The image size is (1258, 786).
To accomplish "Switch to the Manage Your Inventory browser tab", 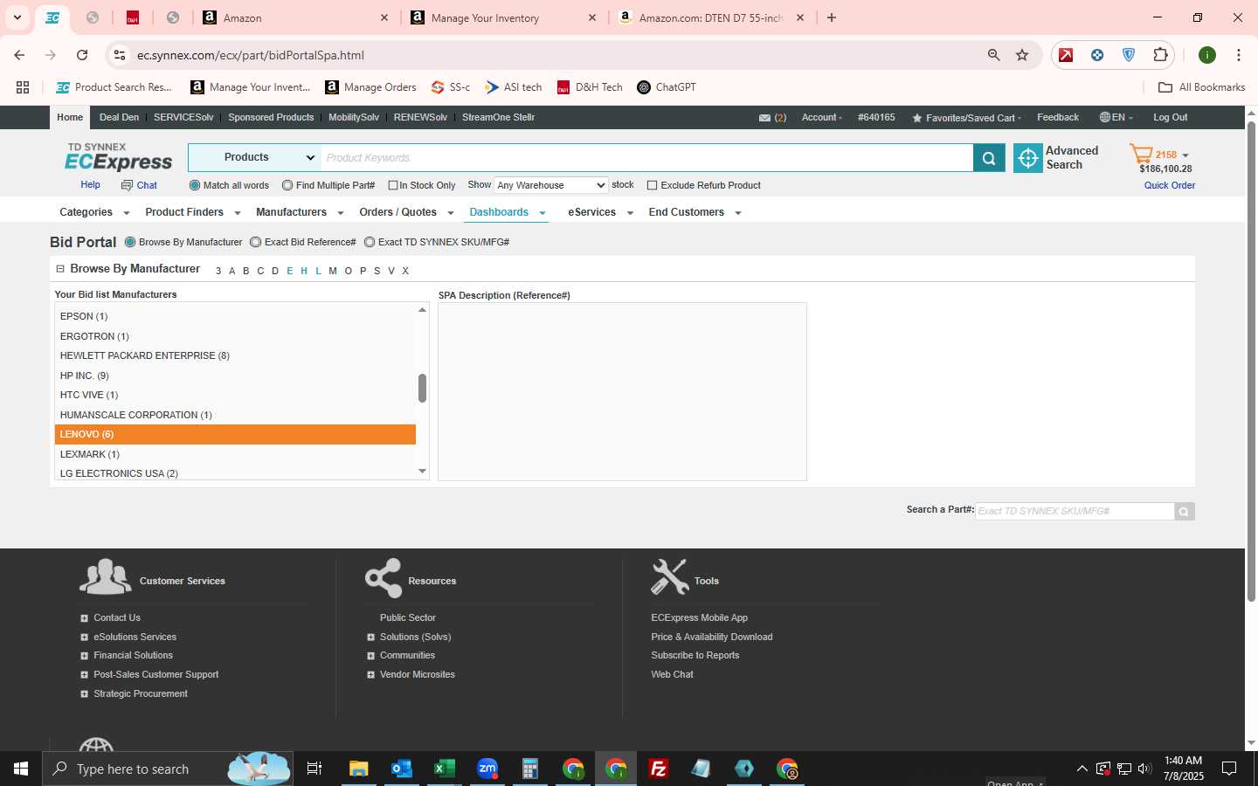I will 503,17.
